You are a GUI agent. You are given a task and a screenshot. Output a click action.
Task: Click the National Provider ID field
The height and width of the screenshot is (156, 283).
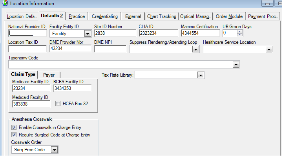[x=27, y=33]
